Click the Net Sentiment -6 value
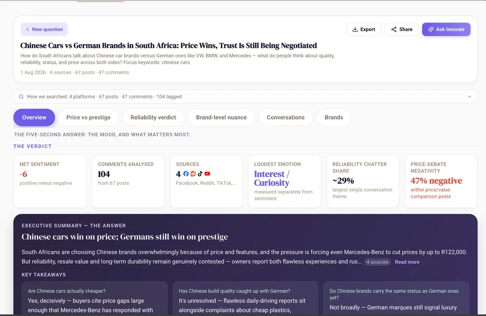Image resolution: width=486 pixels, height=316 pixels. click(23, 174)
